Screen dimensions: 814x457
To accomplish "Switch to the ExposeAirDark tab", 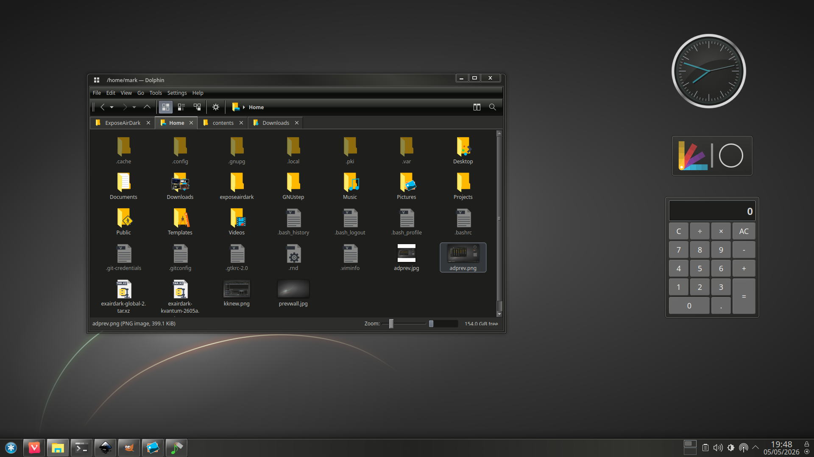I will [x=123, y=123].
